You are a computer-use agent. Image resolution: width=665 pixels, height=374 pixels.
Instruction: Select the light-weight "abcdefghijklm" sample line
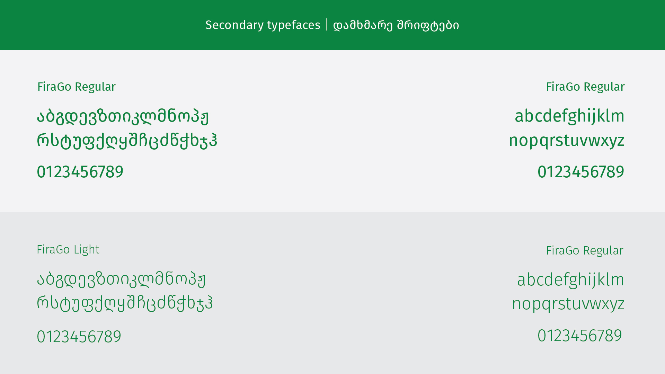tap(570, 280)
